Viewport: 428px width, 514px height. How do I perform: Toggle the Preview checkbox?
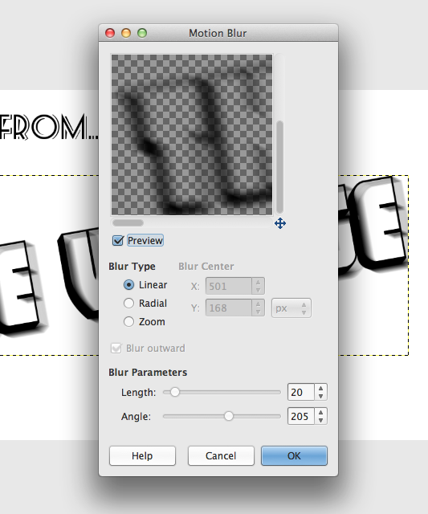[118, 241]
